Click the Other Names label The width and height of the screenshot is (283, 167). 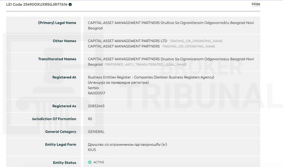click(64, 41)
